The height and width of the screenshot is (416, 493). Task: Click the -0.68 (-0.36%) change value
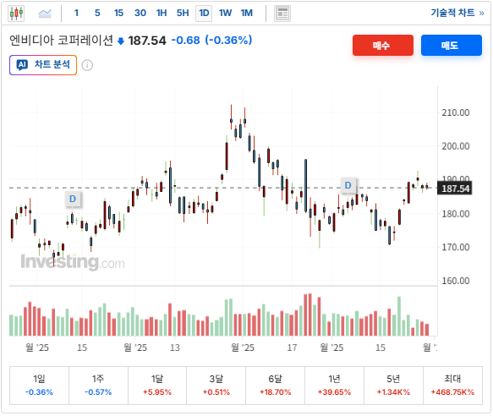[x=211, y=41]
